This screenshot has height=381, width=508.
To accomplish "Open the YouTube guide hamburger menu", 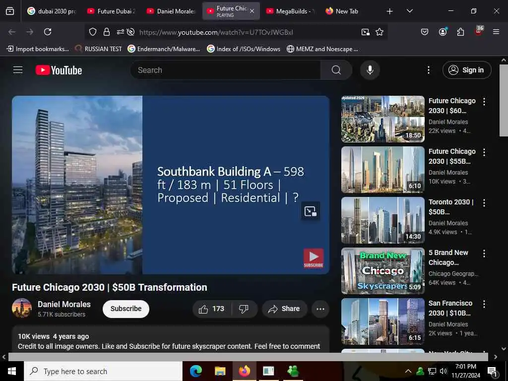I will tap(18, 70).
